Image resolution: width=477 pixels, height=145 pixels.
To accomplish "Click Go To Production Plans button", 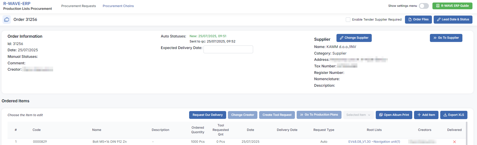I will [319, 115].
